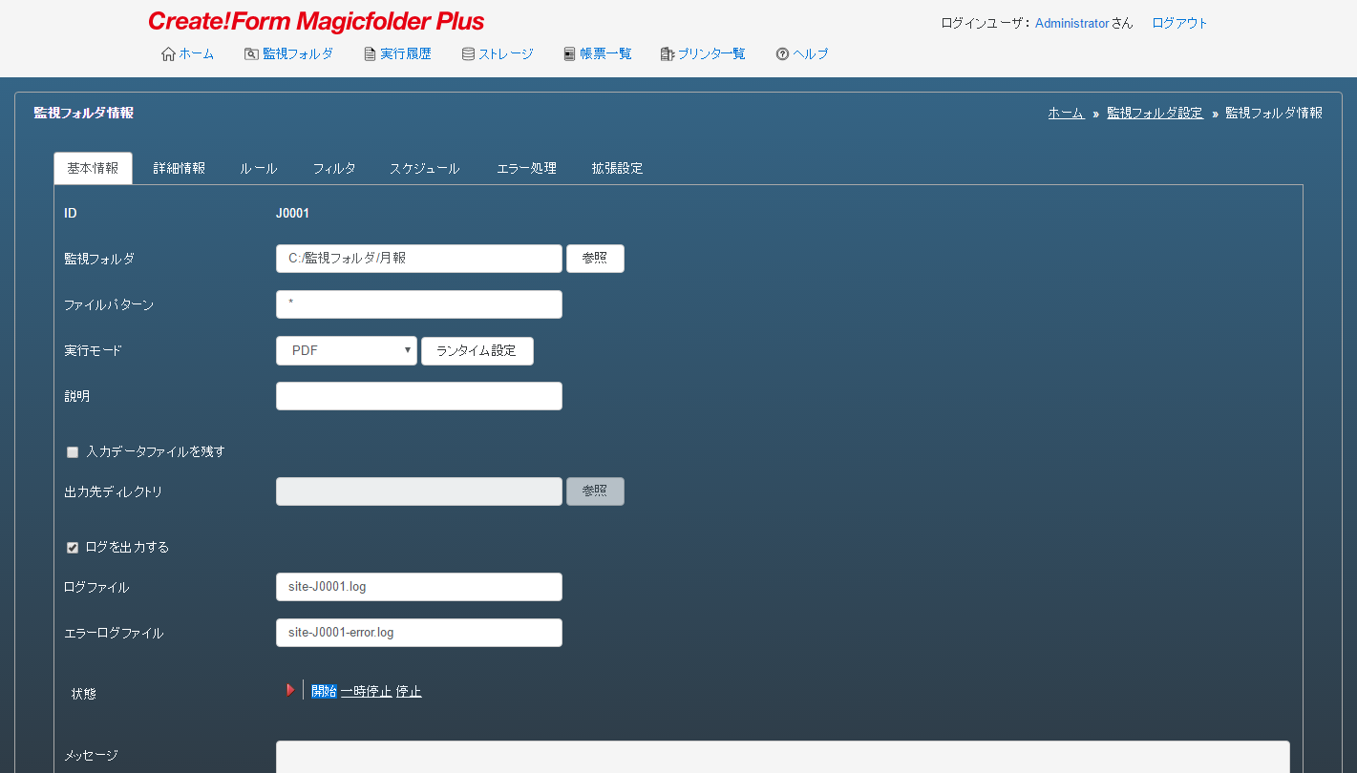Click the J0001 ID value

pyautogui.click(x=292, y=213)
